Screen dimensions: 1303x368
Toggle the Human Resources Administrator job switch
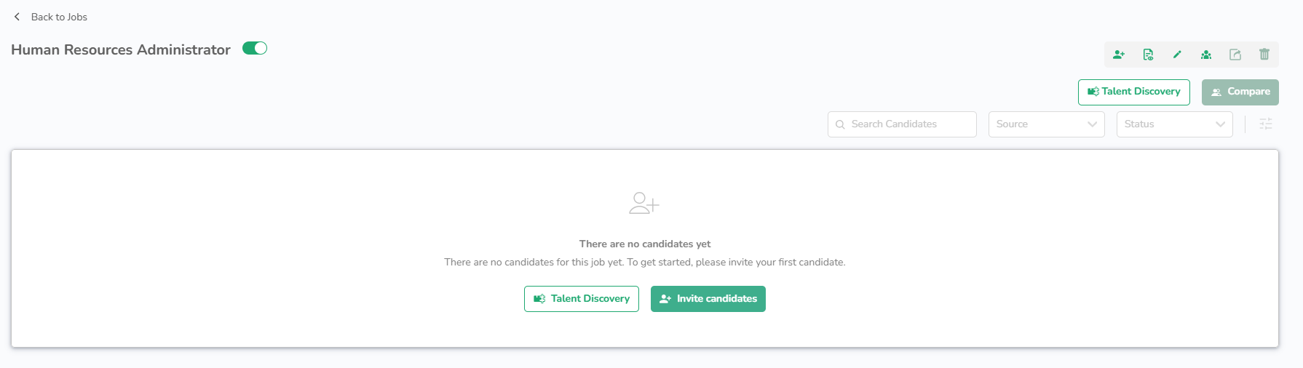(255, 49)
